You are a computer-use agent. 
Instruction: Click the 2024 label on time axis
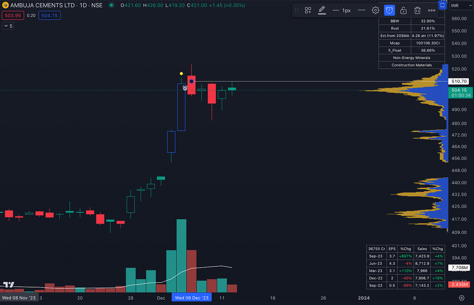tap(364, 298)
